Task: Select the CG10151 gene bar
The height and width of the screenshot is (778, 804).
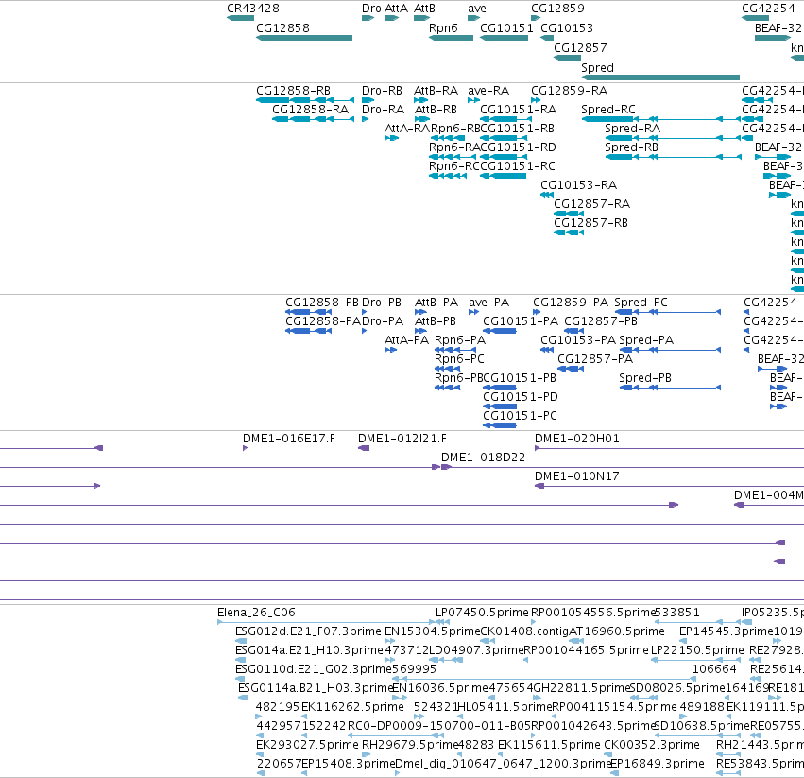Action: pyautogui.click(x=505, y=38)
